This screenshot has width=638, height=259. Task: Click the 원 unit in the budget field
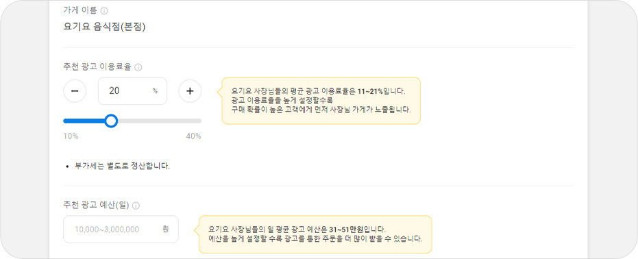pos(166,229)
